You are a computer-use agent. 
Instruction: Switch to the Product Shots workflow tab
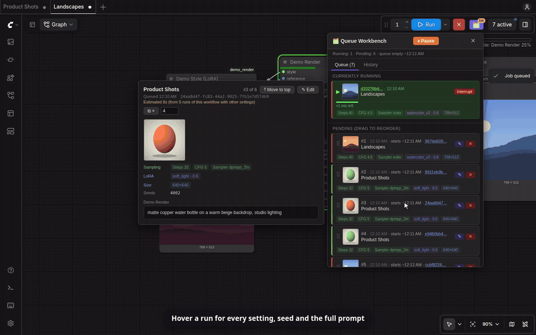coord(25,7)
